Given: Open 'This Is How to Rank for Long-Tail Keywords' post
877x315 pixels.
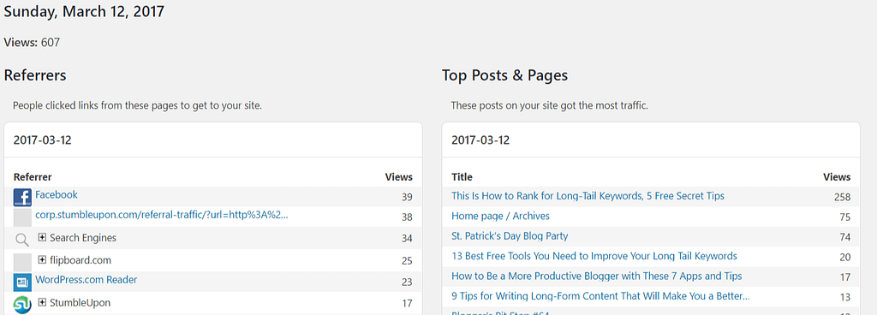Looking at the screenshot, I should point(588,196).
